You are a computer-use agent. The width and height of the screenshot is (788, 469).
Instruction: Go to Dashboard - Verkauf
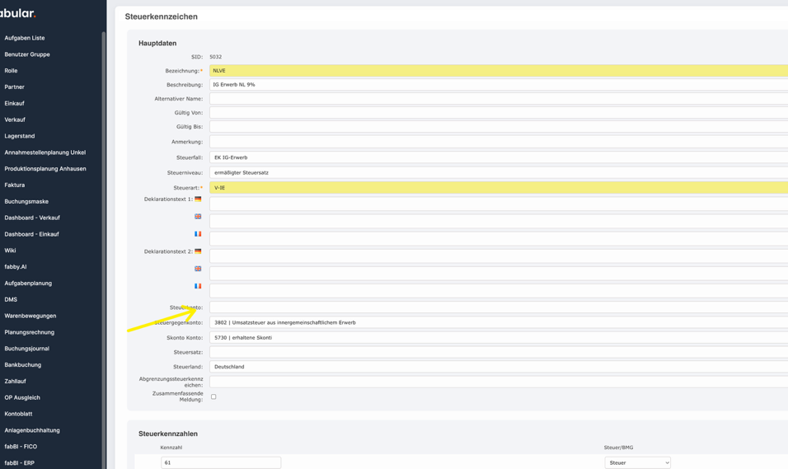click(x=32, y=218)
